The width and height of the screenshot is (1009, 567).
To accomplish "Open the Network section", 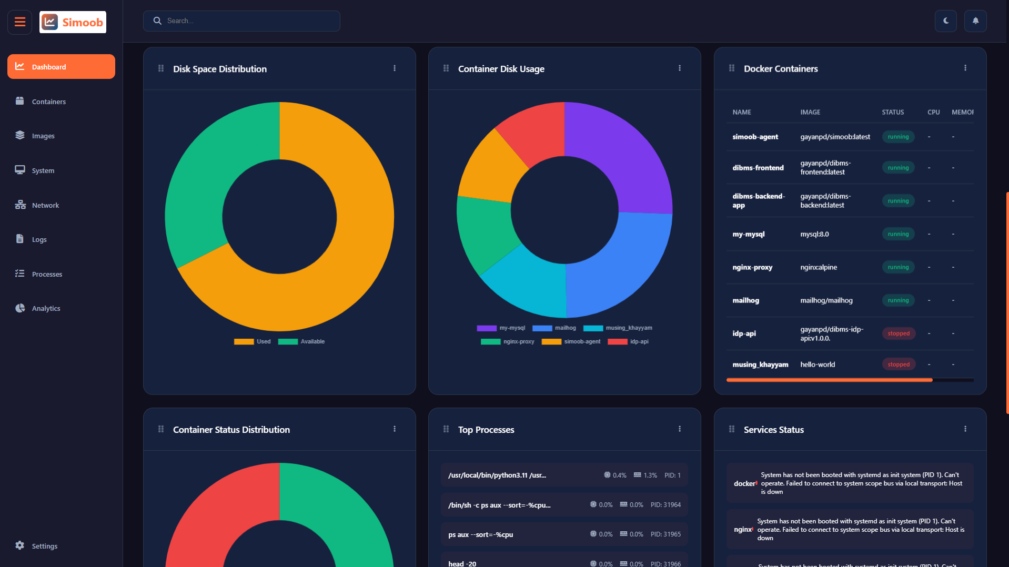I will click(x=45, y=205).
